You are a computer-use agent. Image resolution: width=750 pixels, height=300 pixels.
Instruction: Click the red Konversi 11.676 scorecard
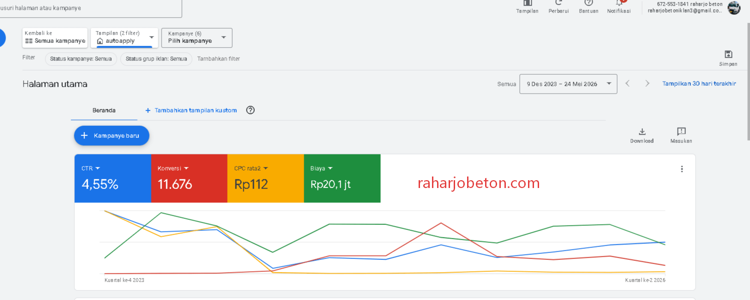[189, 178]
